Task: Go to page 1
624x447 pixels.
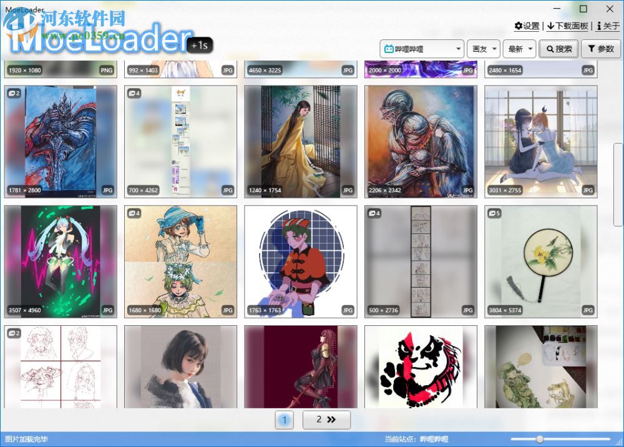Action: tap(284, 420)
